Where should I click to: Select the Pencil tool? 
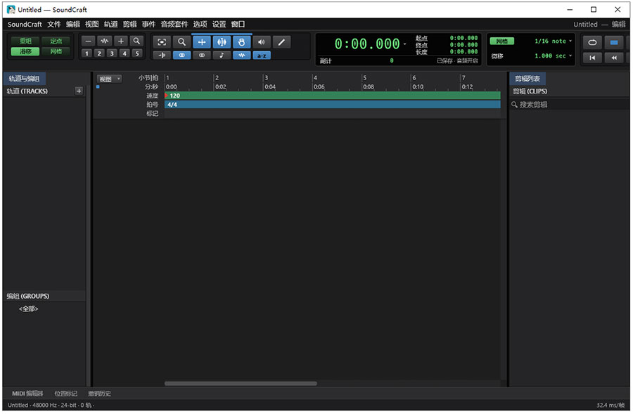coord(281,42)
